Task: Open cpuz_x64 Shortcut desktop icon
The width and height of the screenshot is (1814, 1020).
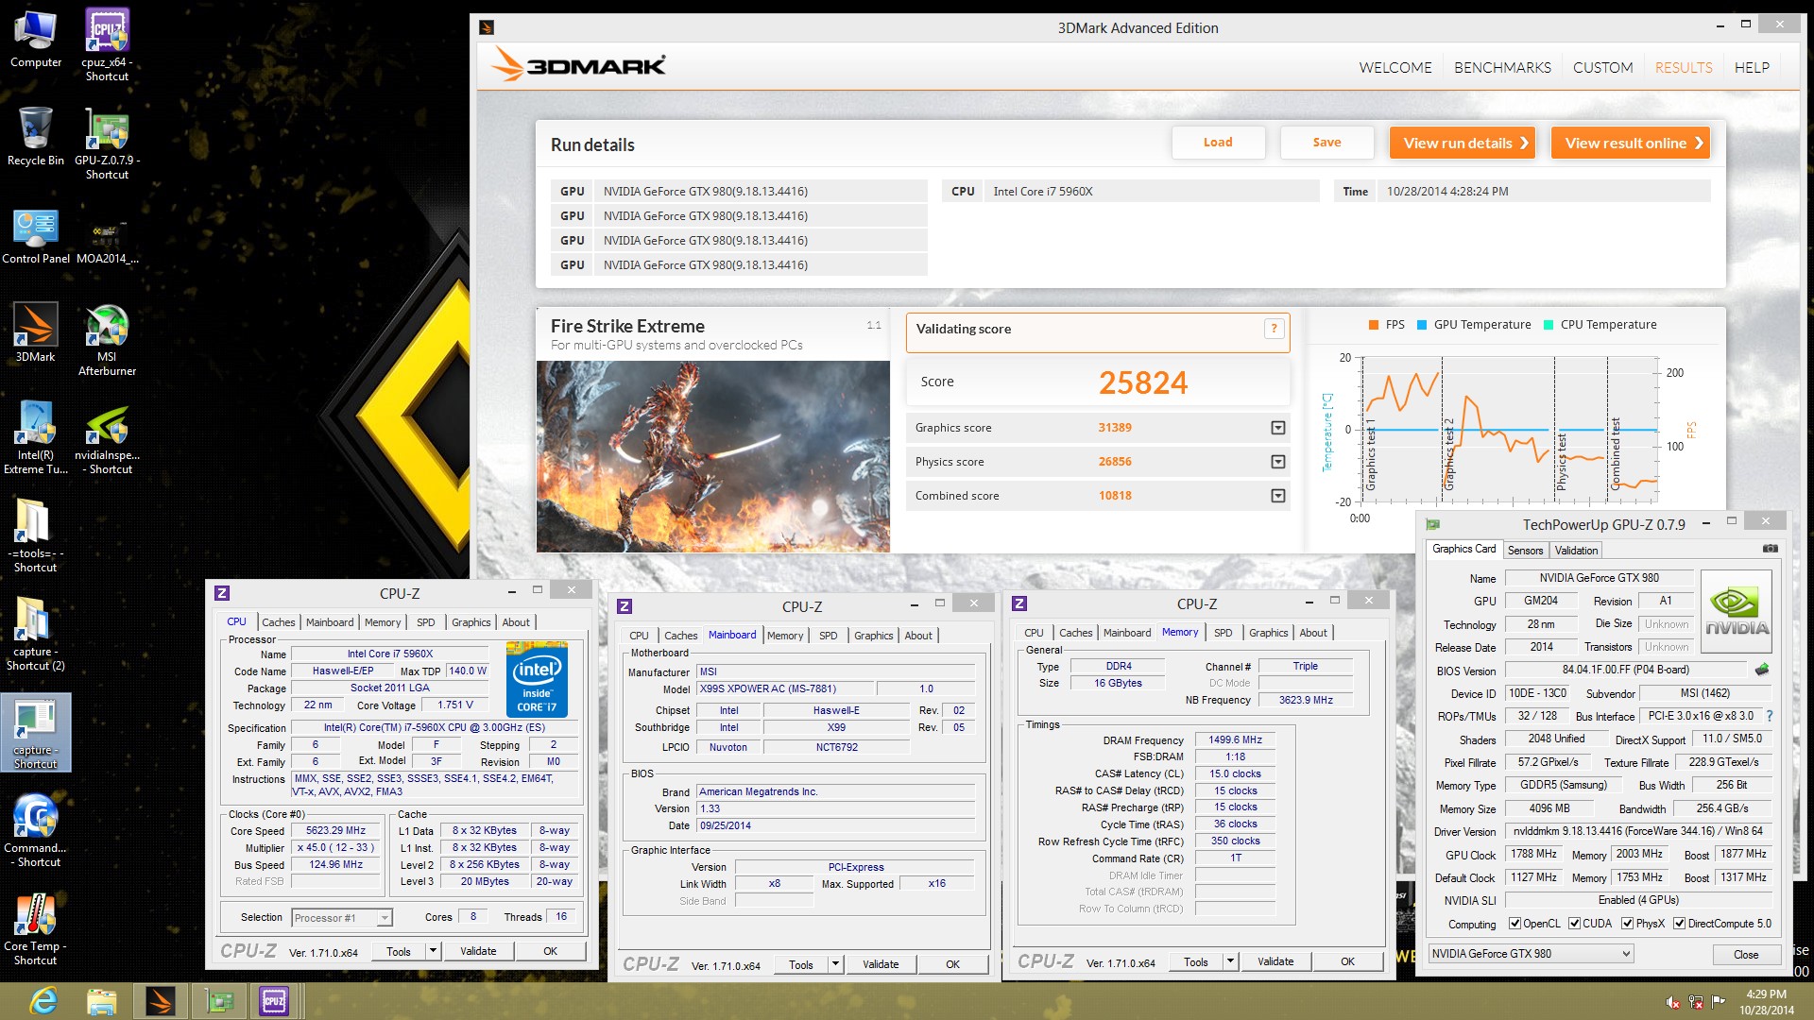Action: (107, 44)
